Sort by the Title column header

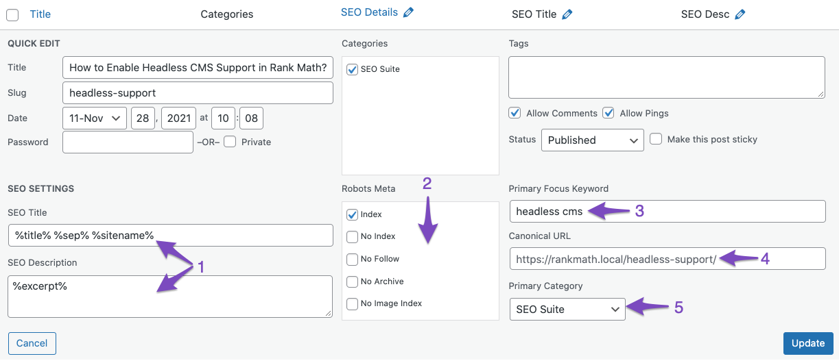click(40, 14)
